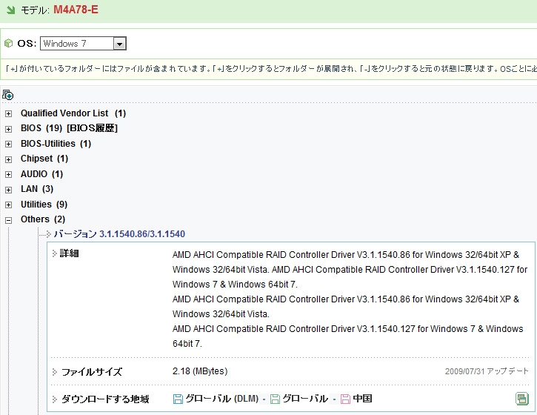Screen dimensions: 537x415
Task: Click the green arrow icon beside モデル
Action: [10, 10]
